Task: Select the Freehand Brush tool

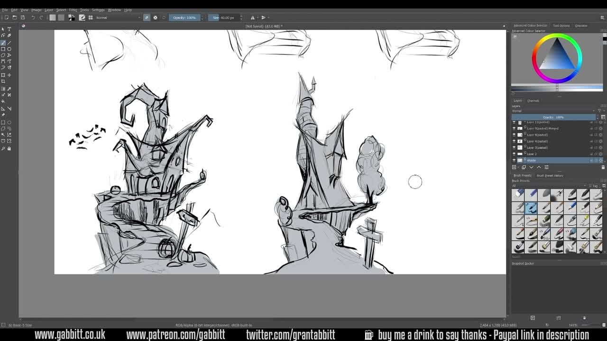Action: click(x=3, y=43)
